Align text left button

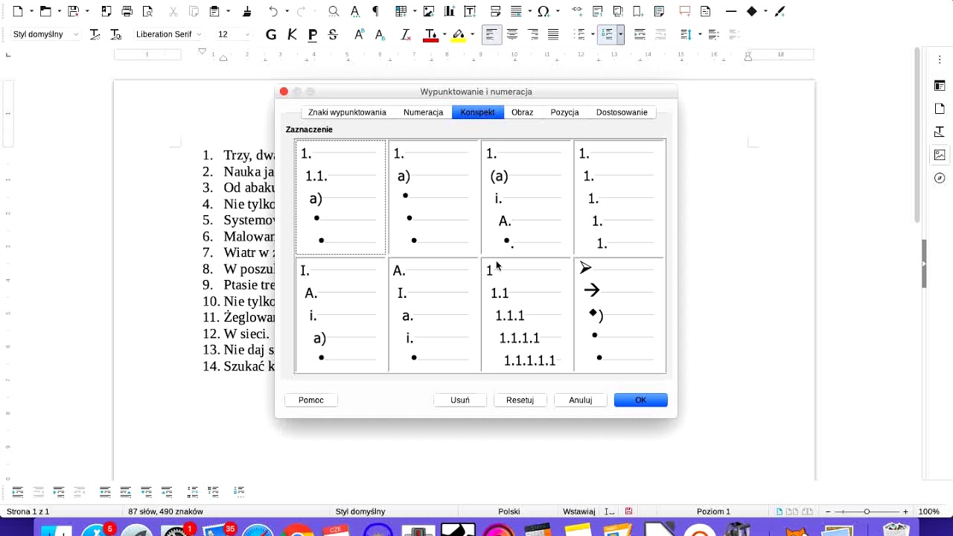point(491,34)
